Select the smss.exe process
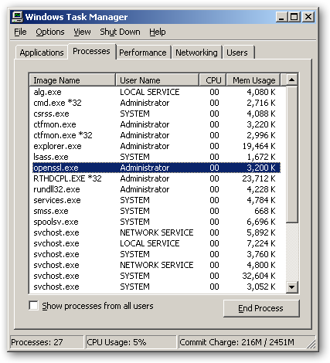The image size is (330, 363). 156,211
